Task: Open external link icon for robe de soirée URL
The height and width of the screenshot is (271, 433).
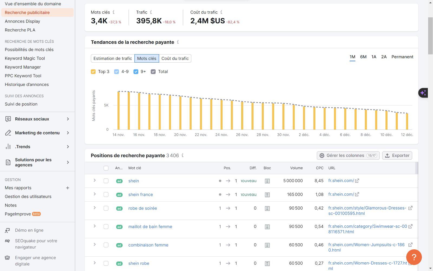Action: point(410,208)
